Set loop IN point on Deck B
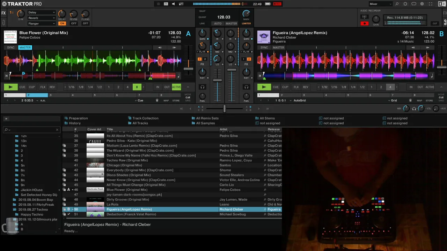 click(x=411, y=87)
